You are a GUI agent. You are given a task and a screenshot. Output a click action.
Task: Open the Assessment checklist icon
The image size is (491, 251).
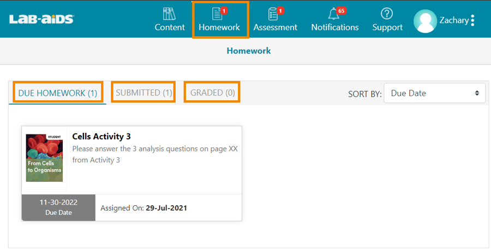point(274,14)
